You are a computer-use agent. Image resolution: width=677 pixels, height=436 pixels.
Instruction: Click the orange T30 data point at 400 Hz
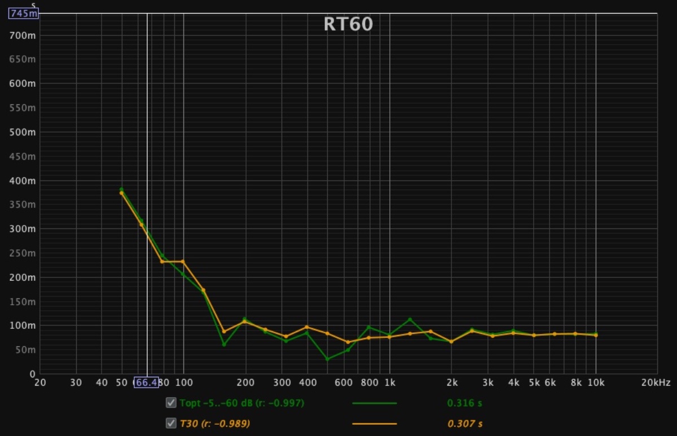point(307,327)
